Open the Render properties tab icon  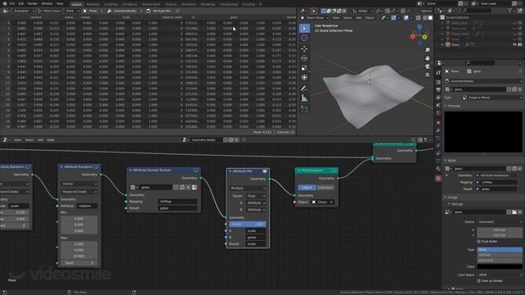[438, 82]
